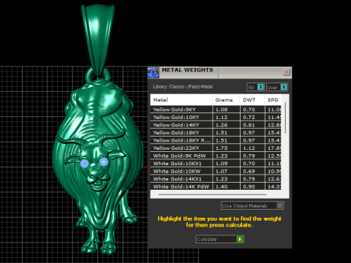Click the 1.75 grams cell
Viewport: 351px width, 263px height.
226,148
